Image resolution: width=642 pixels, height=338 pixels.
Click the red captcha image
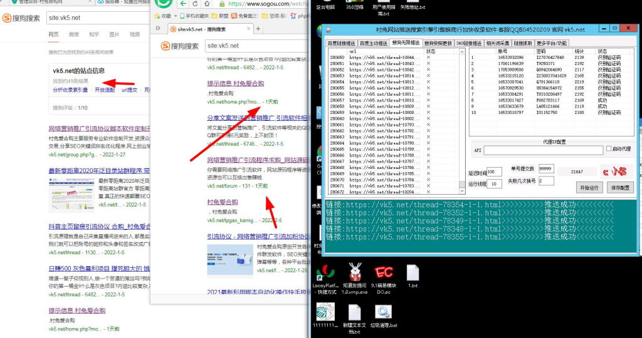click(616, 172)
